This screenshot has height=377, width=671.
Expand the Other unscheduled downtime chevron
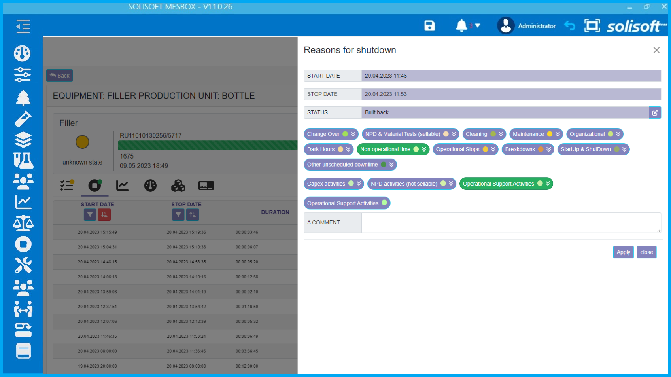coord(391,165)
